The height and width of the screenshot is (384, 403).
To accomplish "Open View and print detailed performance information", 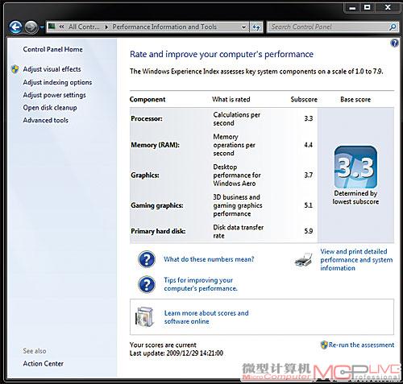I will [x=356, y=260].
